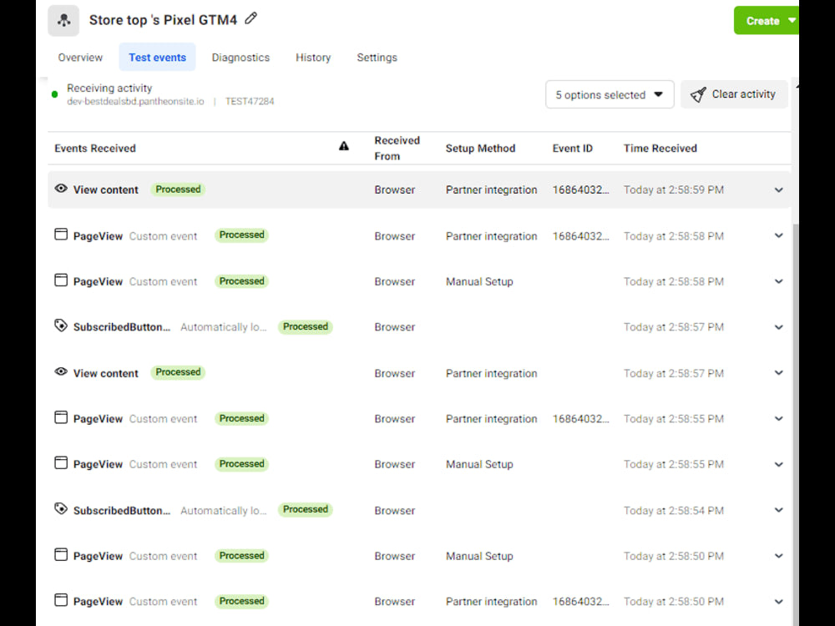Click Time Received column header
The width and height of the screenshot is (835, 626).
(x=660, y=149)
